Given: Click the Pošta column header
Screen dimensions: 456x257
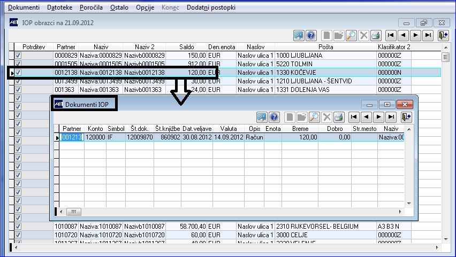Looking at the screenshot, I should 325,47.
